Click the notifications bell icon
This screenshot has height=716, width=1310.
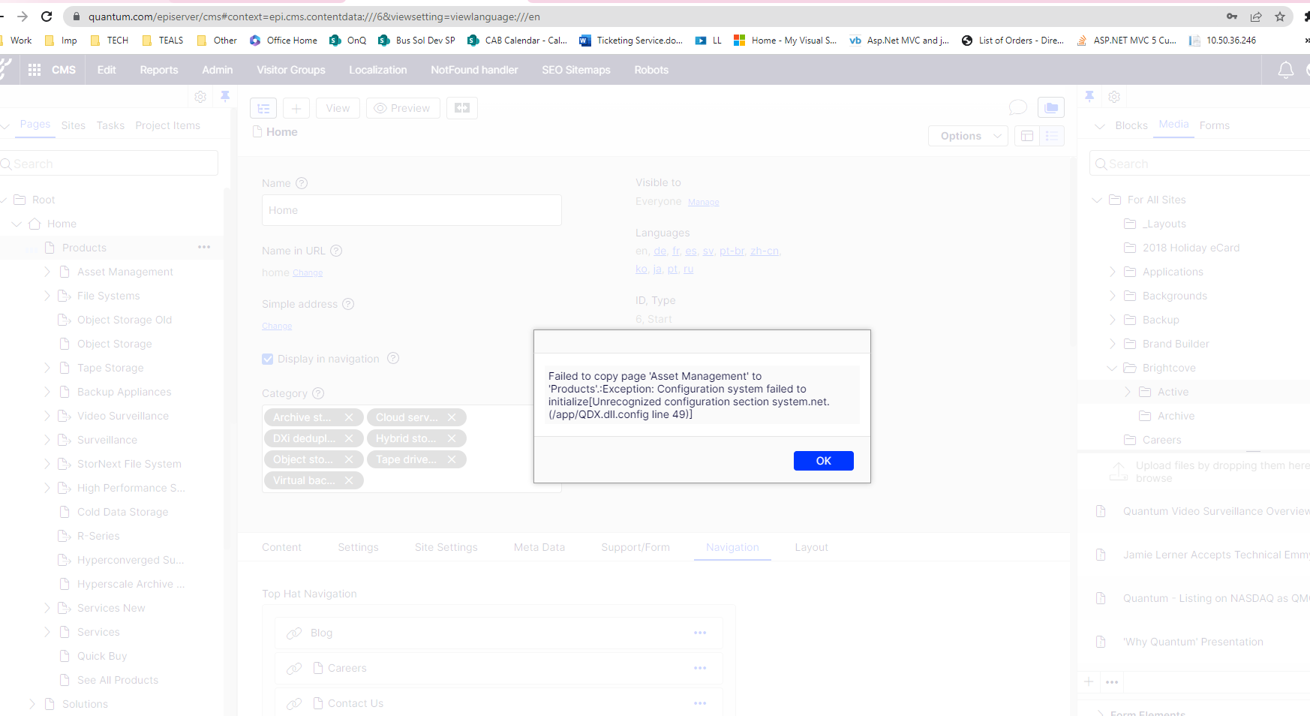coord(1285,70)
